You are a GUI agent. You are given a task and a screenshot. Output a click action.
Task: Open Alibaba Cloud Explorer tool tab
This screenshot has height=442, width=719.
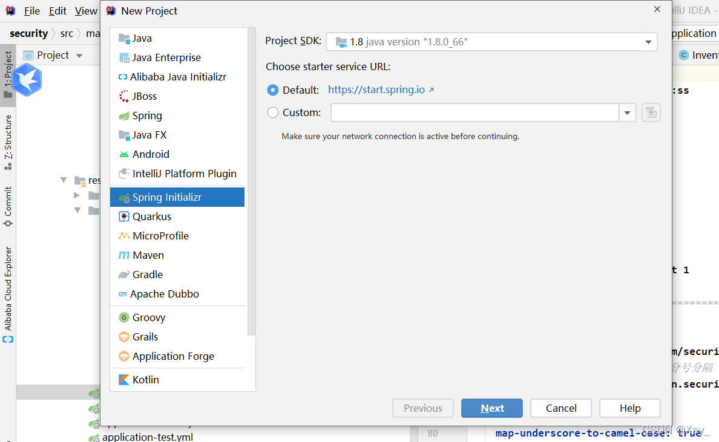pos(8,294)
